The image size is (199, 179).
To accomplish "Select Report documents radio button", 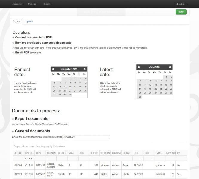I will tap(13, 119).
